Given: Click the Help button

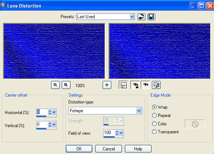Looking at the screenshot, I should pos(138,149).
